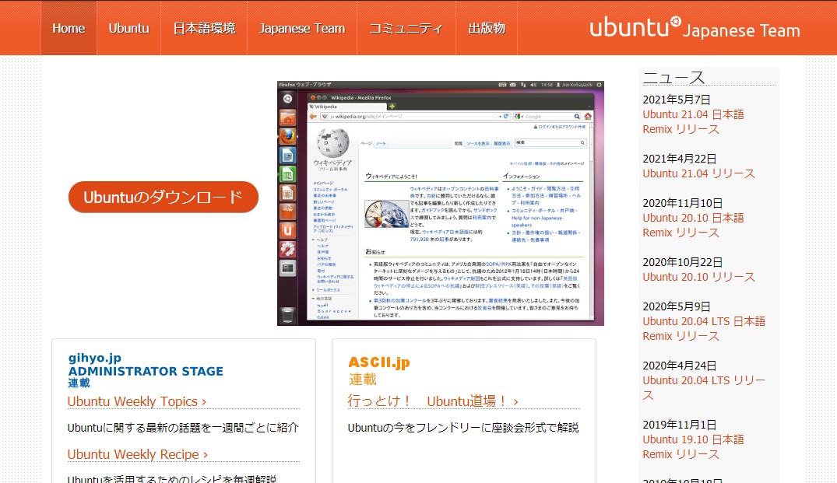
Task: Click the date 2020年10月22日
Action: tap(683, 262)
